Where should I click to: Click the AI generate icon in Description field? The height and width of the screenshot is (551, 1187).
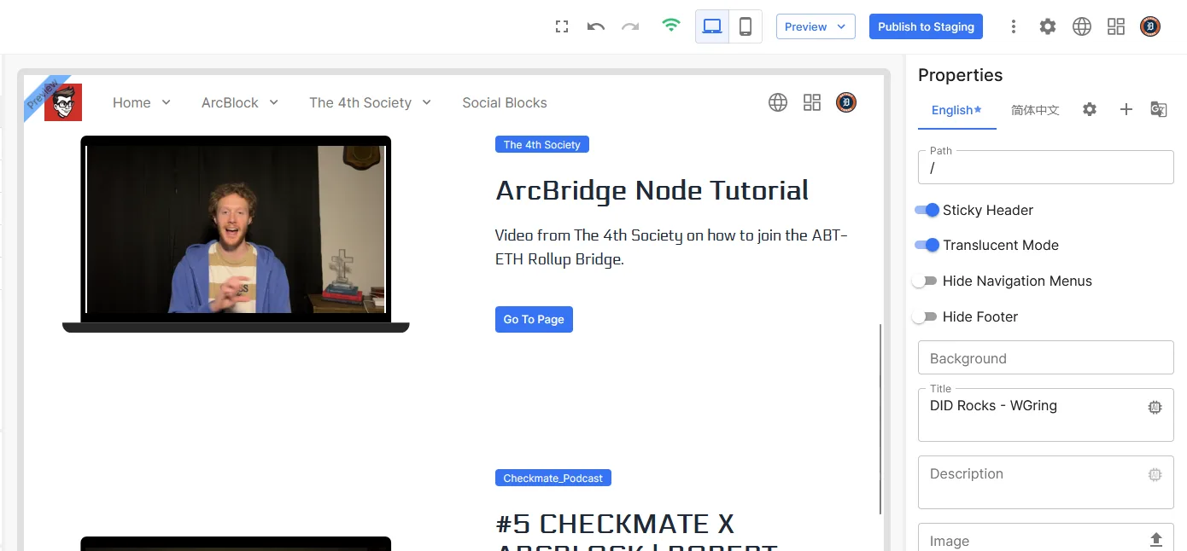pyautogui.click(x=1155, y=474)
